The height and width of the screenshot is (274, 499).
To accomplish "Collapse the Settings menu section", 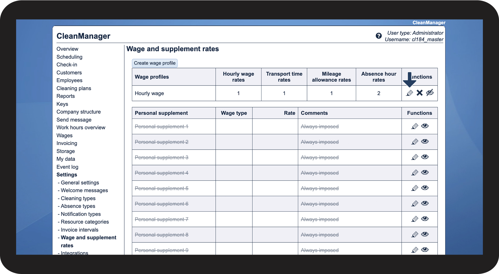I will tap(67, 175).
